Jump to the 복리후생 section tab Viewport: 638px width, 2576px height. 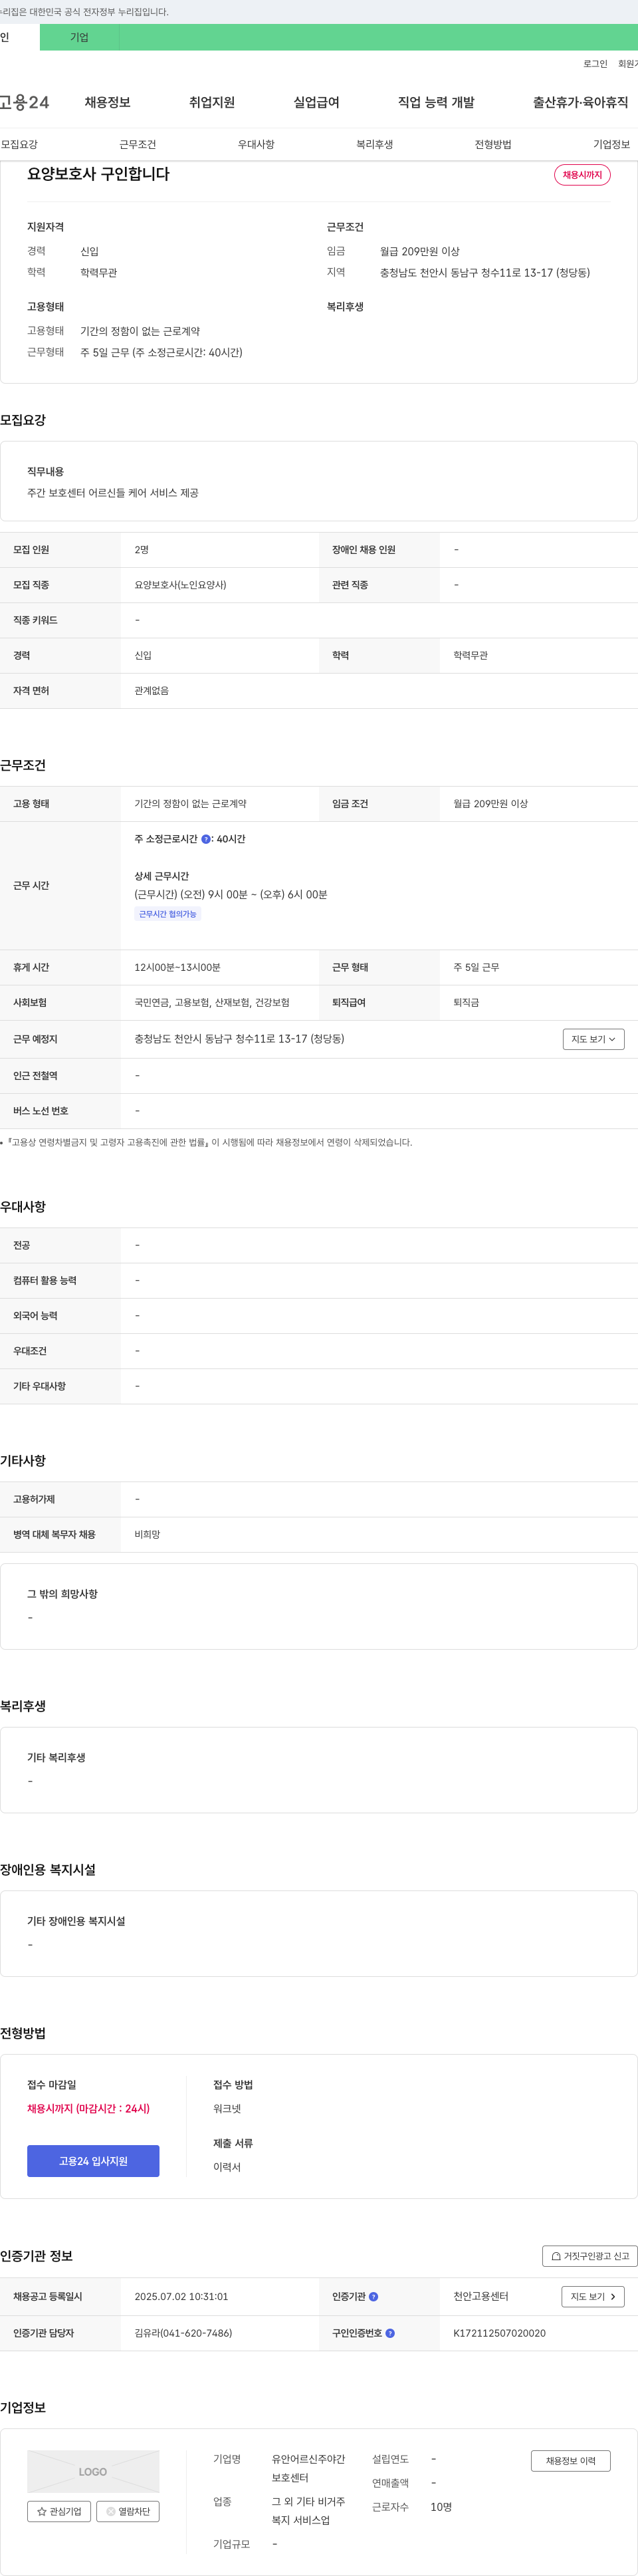coord(375,144)
